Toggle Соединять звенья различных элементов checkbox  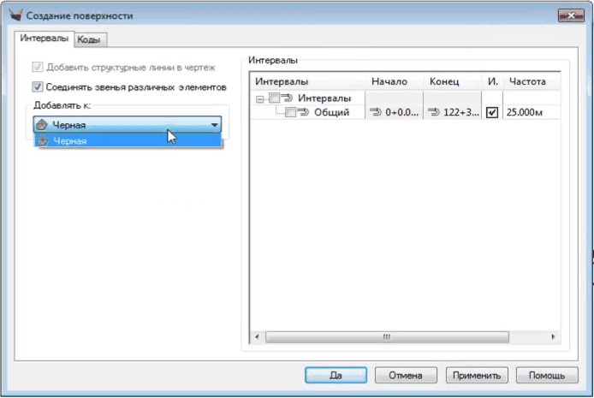[x=37, y=86]
